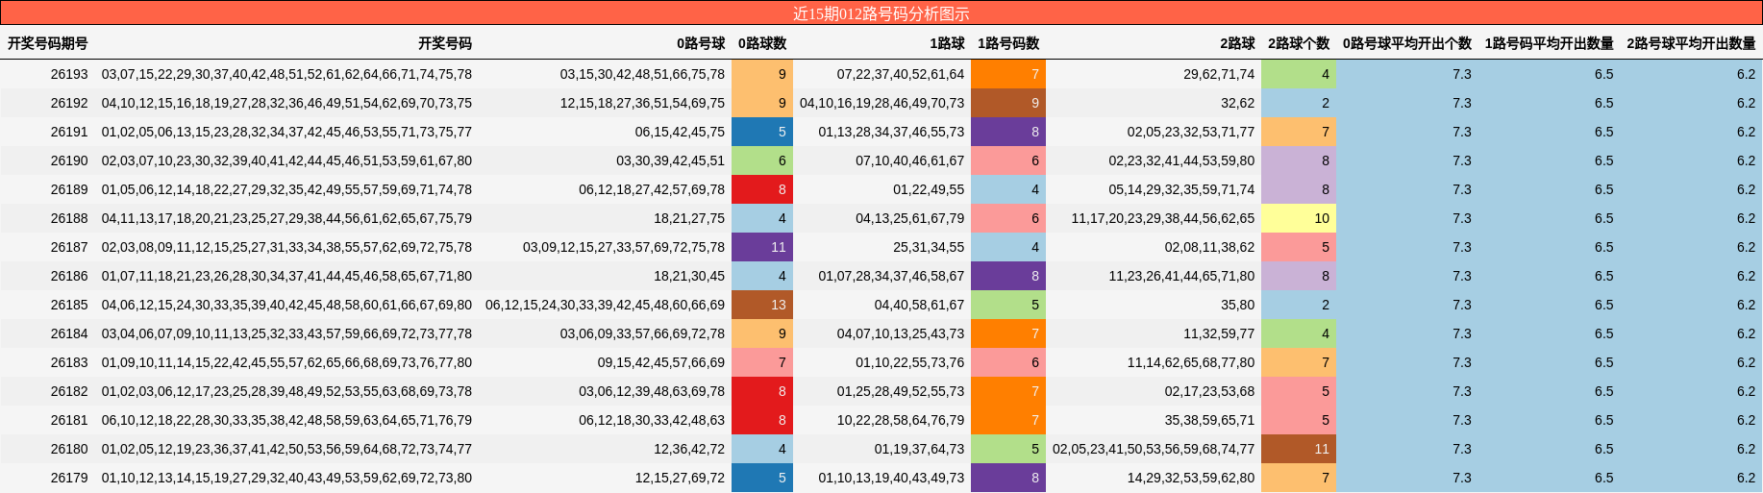
Task: Click brown 1路号码数 cell showing 9
Action: (1008, 103)
